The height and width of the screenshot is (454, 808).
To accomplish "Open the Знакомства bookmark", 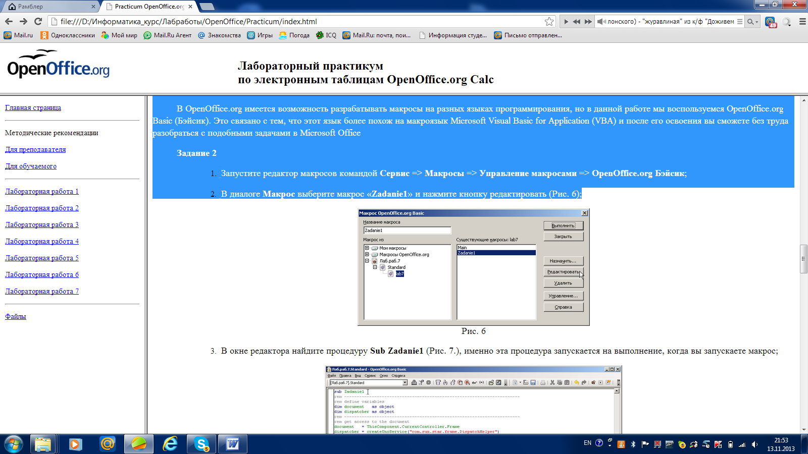I will point(219,35).
